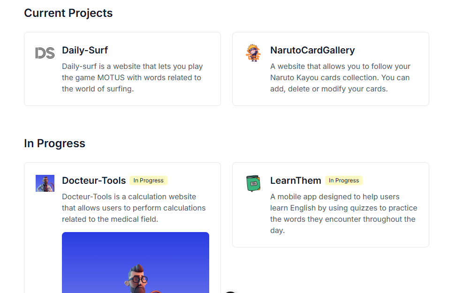Viewport: 463px width, 293px height.
Task: Click the Naruto character icon
Action: [x=253, y=53]
